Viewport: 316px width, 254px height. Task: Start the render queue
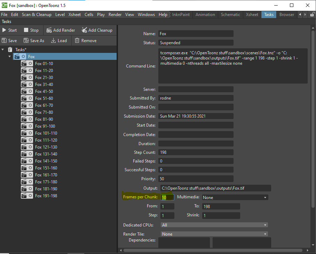click(x=10, y=30)
